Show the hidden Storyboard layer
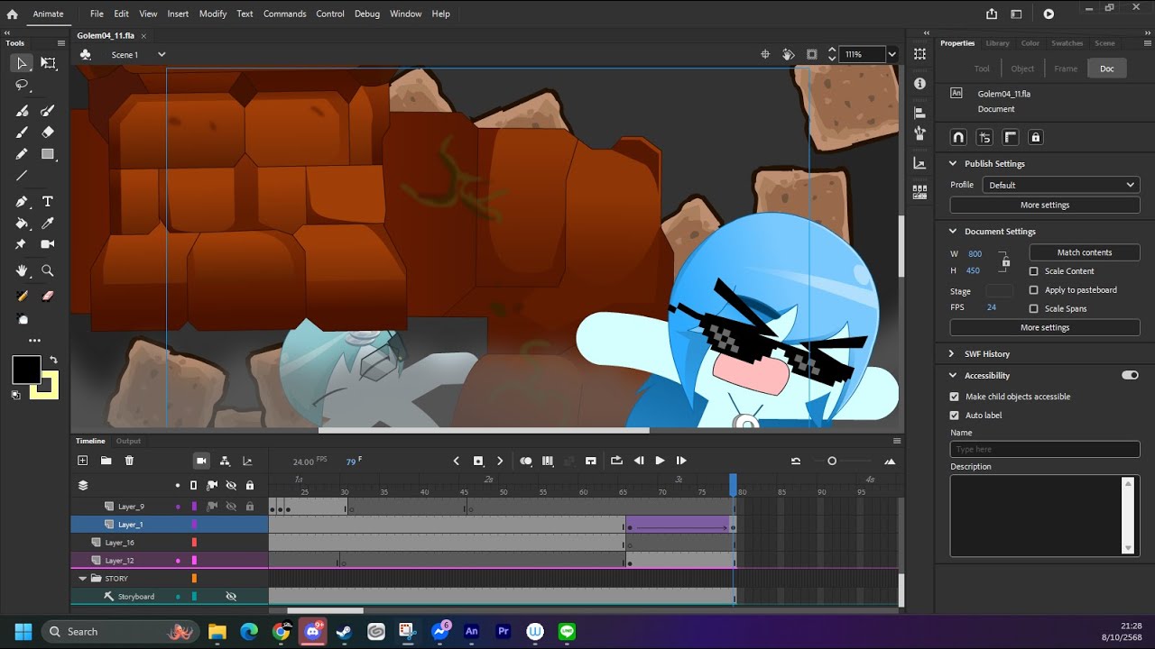This screenshot has width=1155, height=649. click(x=231, y=597)
